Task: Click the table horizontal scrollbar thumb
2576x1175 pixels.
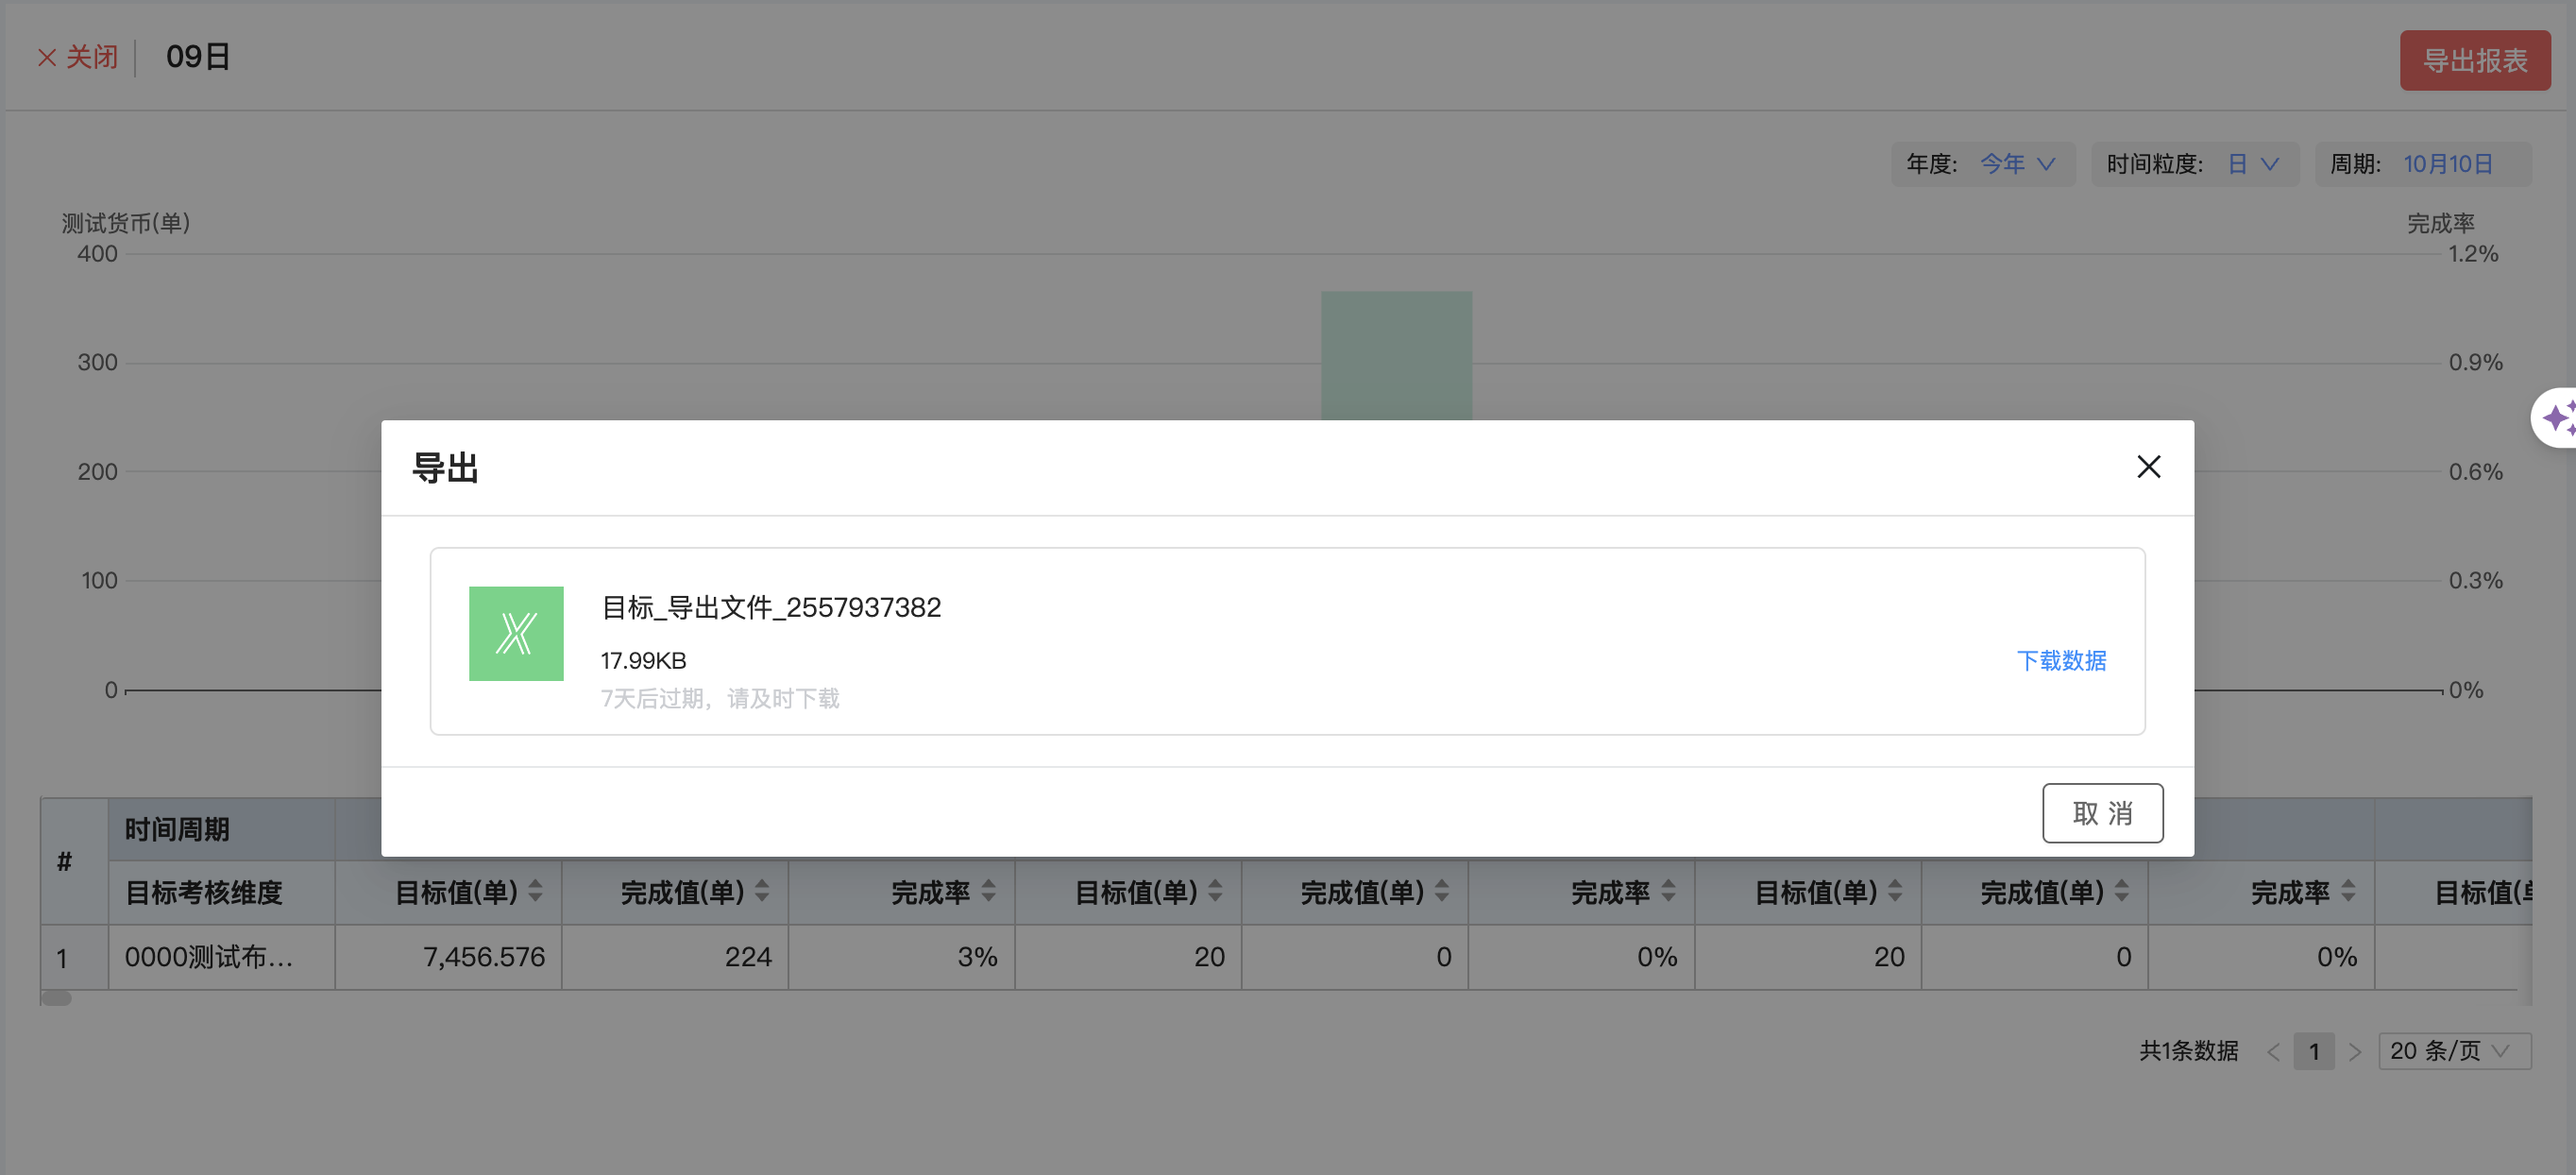Action: pyautogui.click(x=57, y=998)
